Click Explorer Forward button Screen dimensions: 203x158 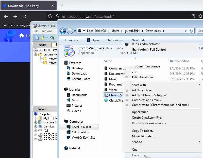click(x=70, y=31)
